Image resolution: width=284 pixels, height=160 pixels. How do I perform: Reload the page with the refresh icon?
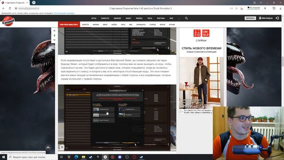(10, 8)
